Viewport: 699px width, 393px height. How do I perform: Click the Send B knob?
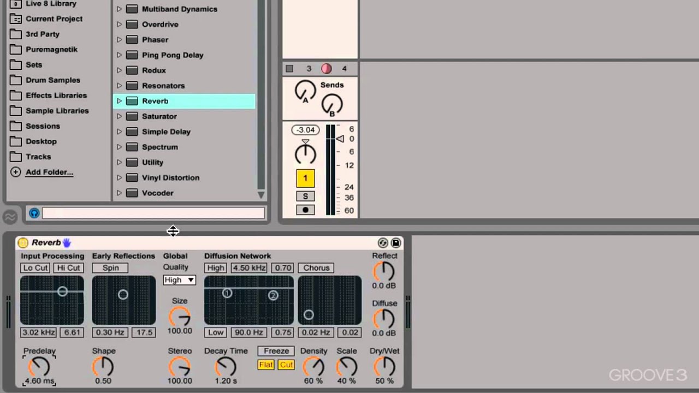tap(331, 105)
